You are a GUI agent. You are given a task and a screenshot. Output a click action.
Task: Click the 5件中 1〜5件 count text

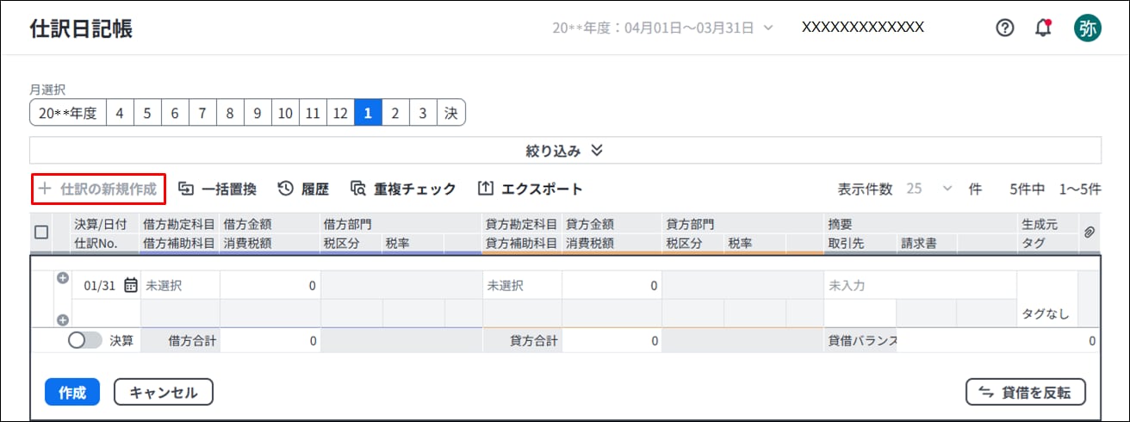tap(1056, 189)
